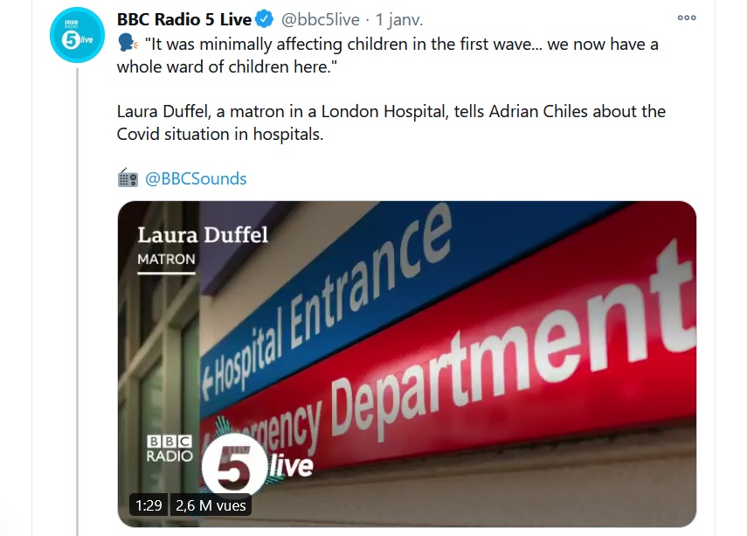
Task: Click the blue verified badge icon
Action: point(265,19)
